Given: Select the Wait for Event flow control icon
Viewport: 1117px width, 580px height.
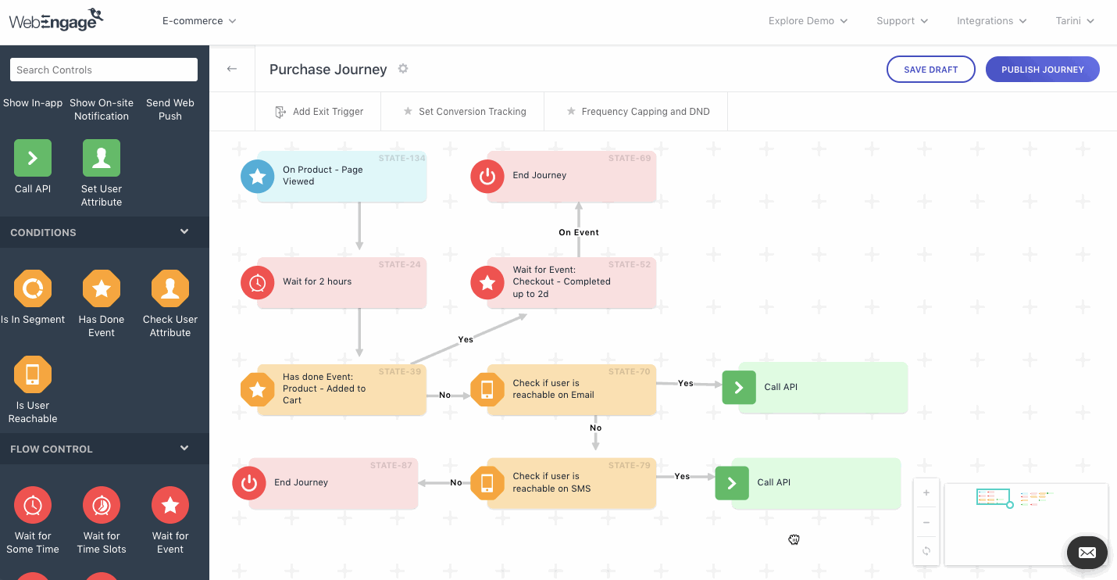Looking at the screenshot, I should (x=170, y=505).
